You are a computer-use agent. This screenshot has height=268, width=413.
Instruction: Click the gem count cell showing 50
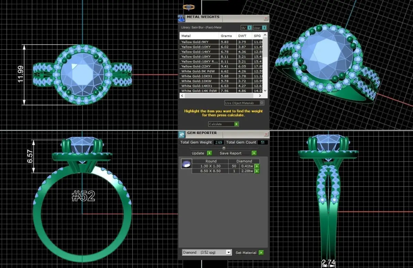click(234, 166)
